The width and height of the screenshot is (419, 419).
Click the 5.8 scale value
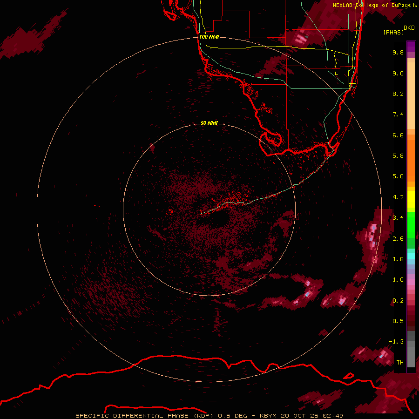pos(398,156)
